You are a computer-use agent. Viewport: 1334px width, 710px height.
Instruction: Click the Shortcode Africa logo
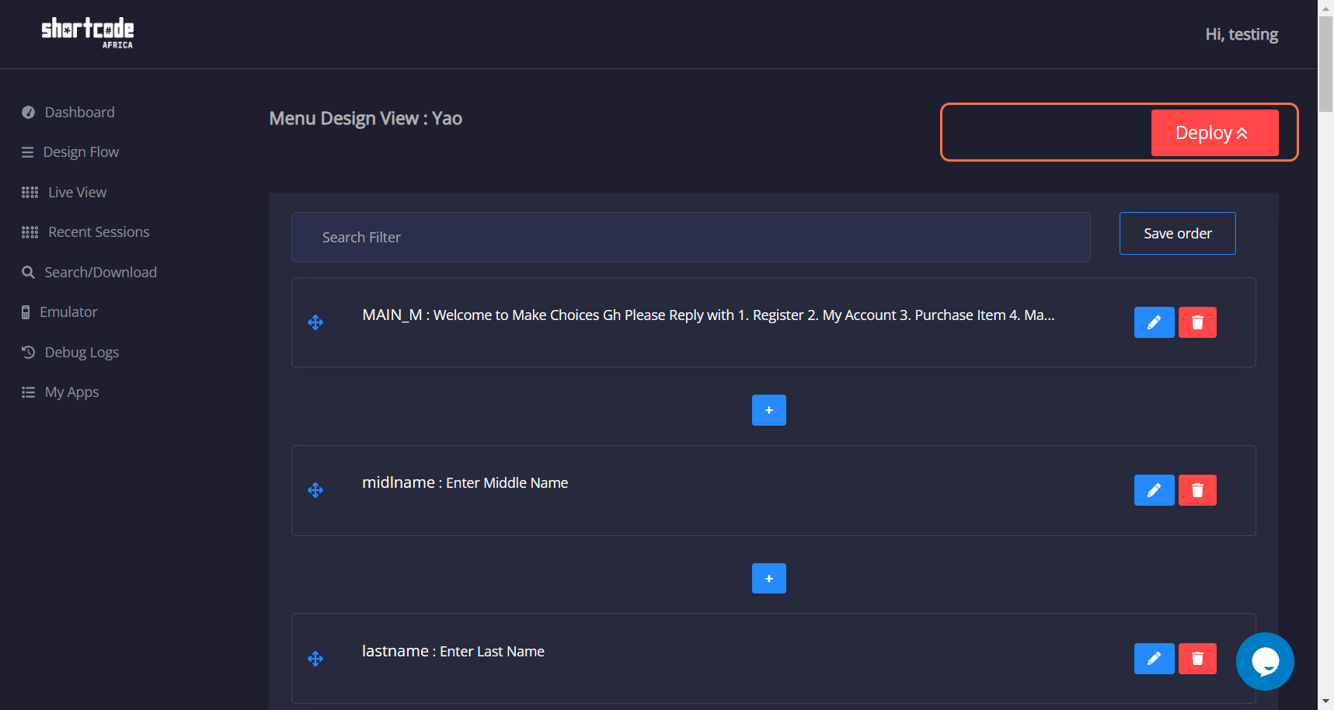click(88, 33)
